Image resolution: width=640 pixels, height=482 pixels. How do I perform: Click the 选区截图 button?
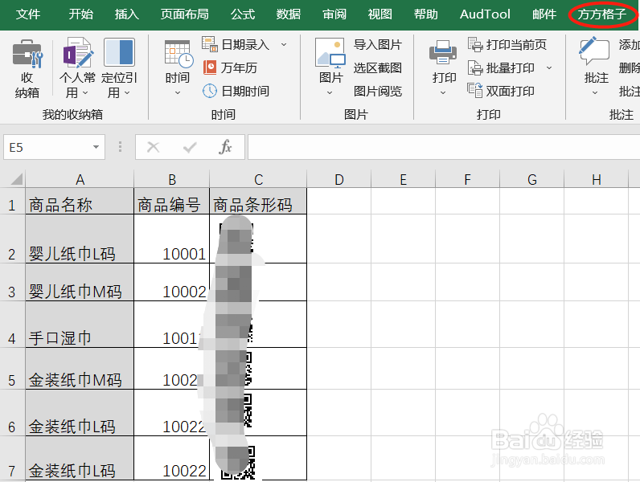tap(378, 67)
